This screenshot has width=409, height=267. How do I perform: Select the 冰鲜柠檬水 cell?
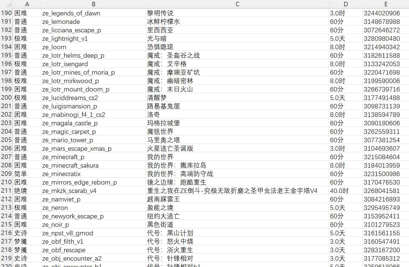tap(237, 22)
